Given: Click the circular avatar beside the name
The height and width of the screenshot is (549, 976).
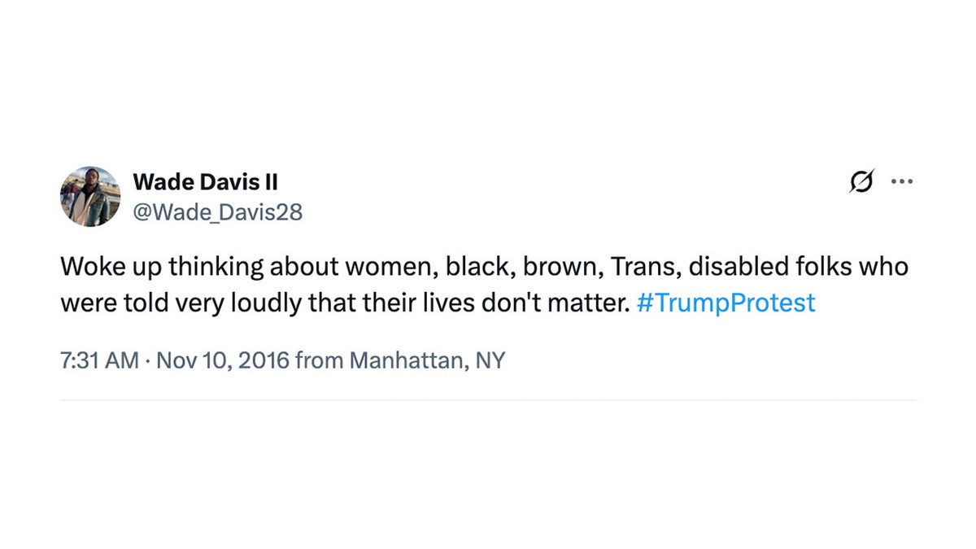Looking at the screenshot, I should pos(89,196).
